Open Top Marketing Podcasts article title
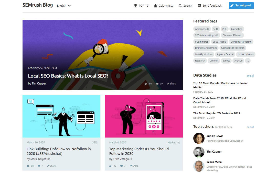 [x=139, y=151]
